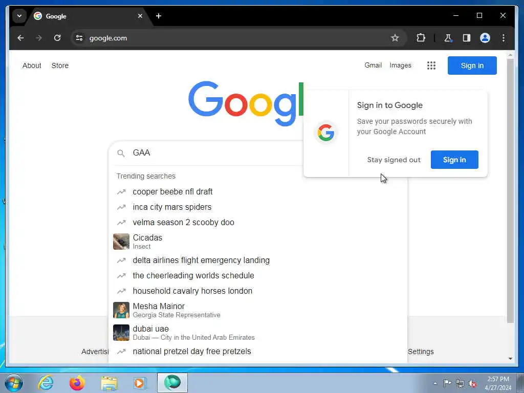This screenshot has height=393, width=524.
Task: Select national pretzel day free pretzels
Action: (258, 352)
